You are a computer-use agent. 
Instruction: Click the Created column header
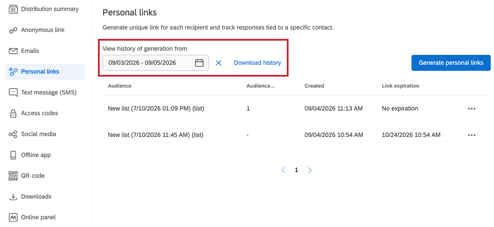point(314,86)
